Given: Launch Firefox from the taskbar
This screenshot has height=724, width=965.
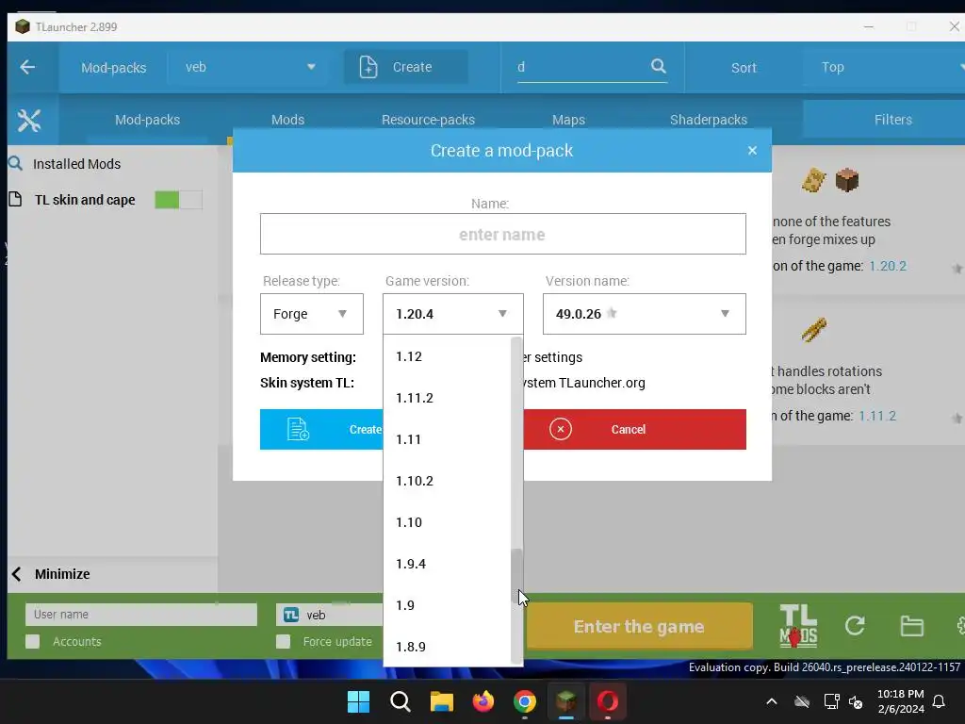Looking at the screenshot, I should [483, 701].
